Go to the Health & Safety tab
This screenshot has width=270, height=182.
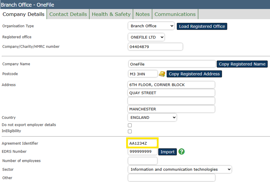click(111, 14)
